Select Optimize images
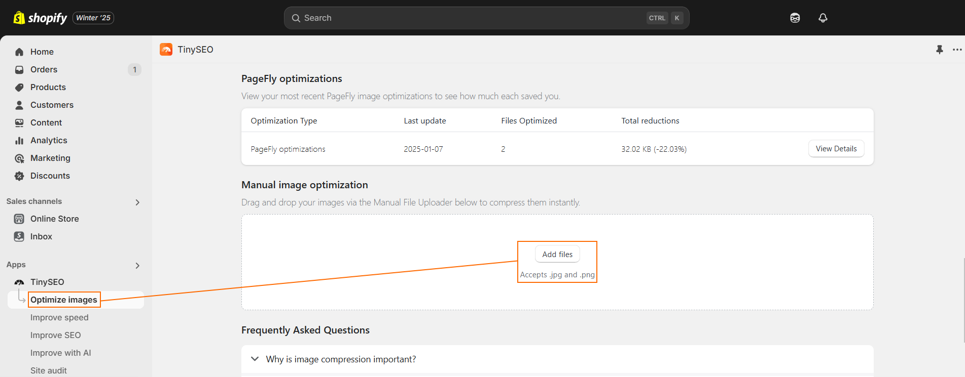Image resolution: width=965 pixels, height=377 pixels. tap(64, 300)
